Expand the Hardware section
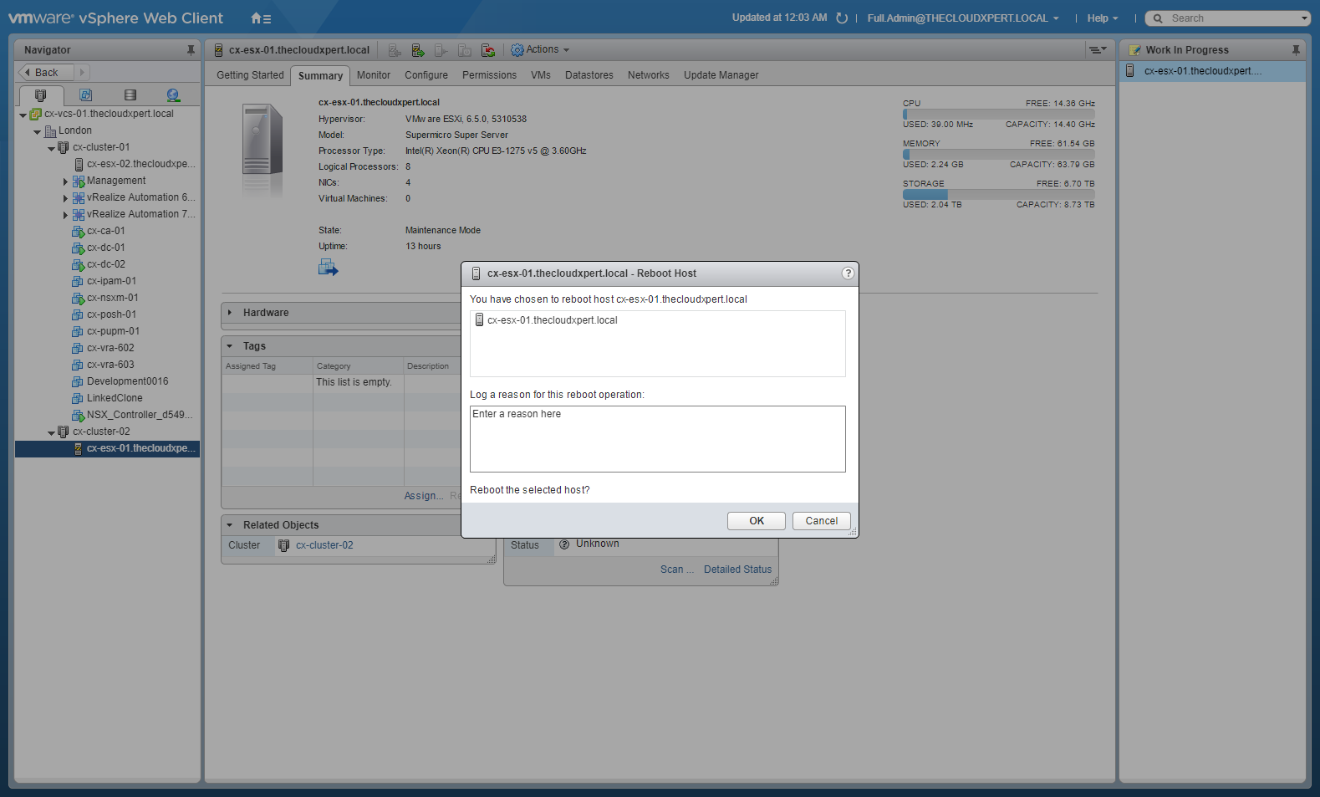Screen dimensions: 1320x797 pos(230,313)
